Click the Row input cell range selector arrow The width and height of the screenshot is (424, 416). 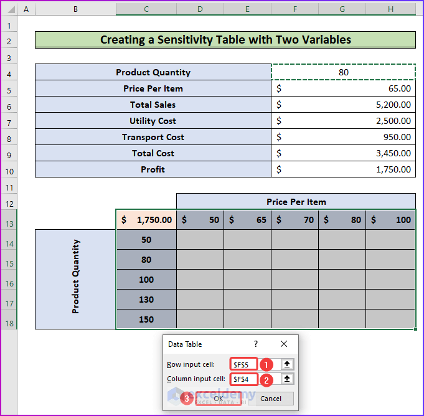[x=287, y=364]
